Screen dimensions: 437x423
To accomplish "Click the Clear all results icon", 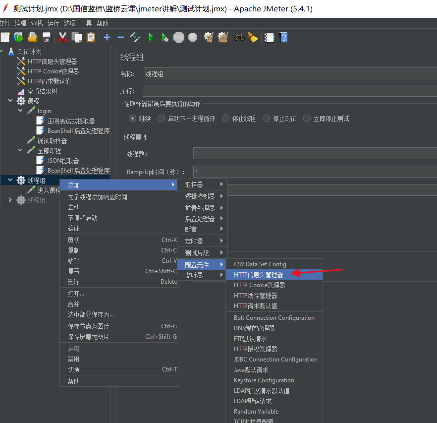I will pyautogui.click(x=222, y=37).
